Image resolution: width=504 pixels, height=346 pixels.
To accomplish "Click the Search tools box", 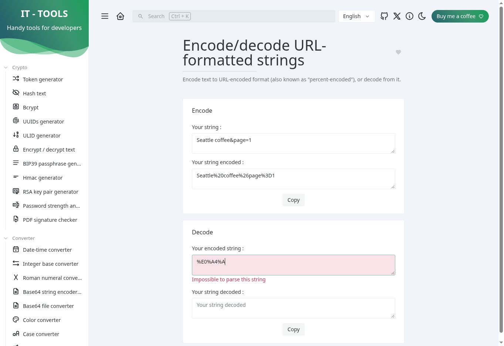I will tap(234, 16).
